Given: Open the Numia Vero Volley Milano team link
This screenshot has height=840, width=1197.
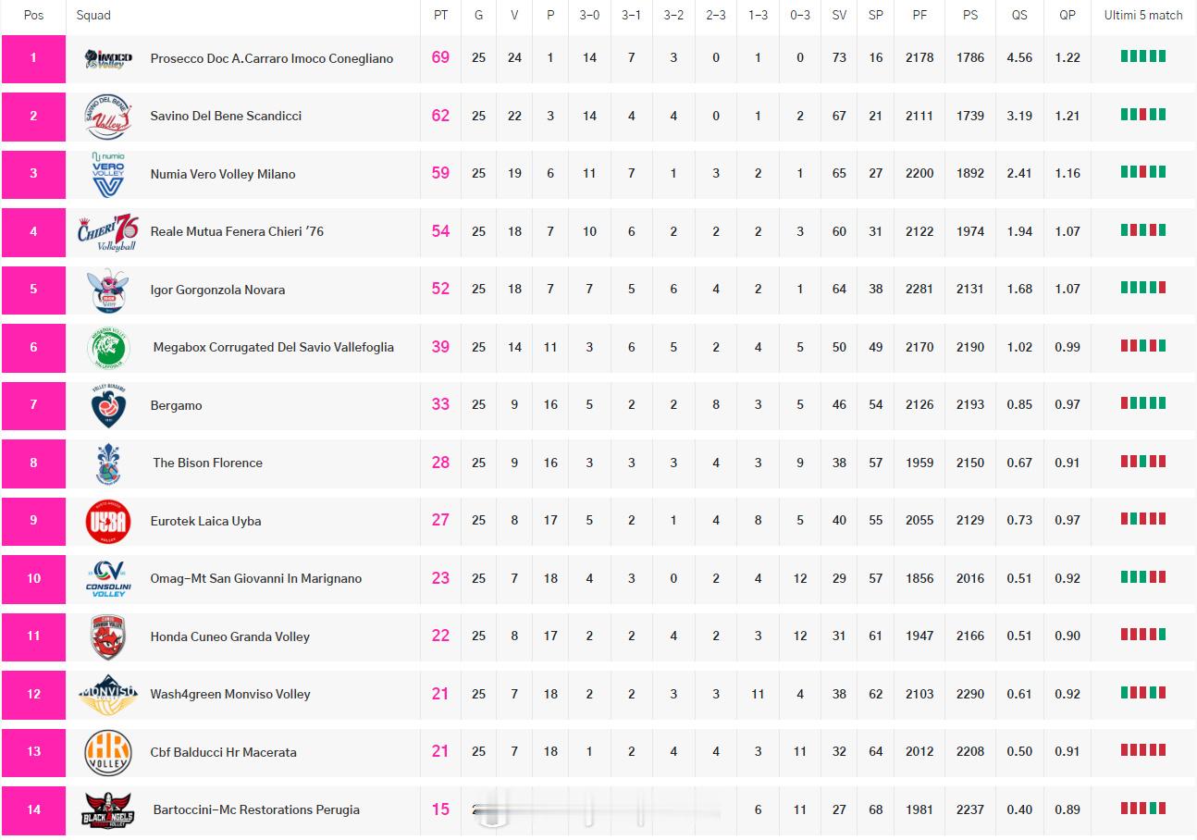Looking at the screenshot, I should [223, 174].
